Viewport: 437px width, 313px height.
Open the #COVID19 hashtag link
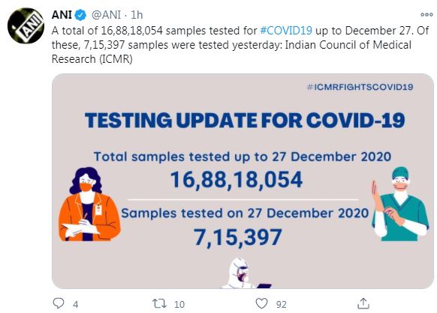286,31
